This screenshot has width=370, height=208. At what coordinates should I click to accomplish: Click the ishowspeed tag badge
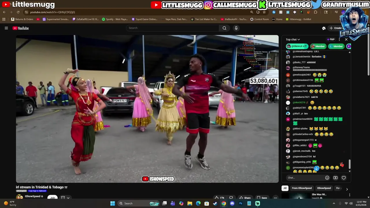click(21, 191)
